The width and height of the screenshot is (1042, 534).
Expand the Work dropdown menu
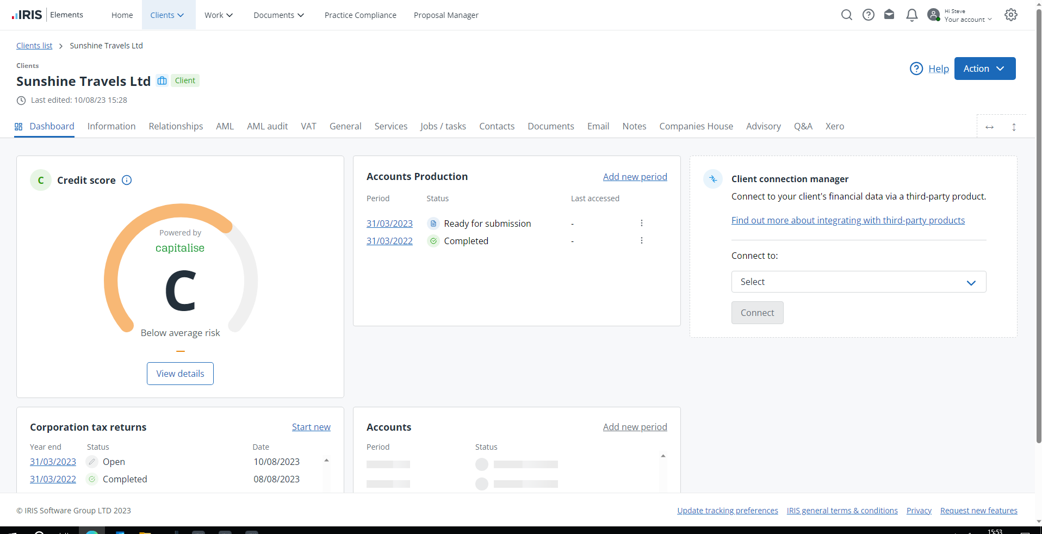coord(218,15)
